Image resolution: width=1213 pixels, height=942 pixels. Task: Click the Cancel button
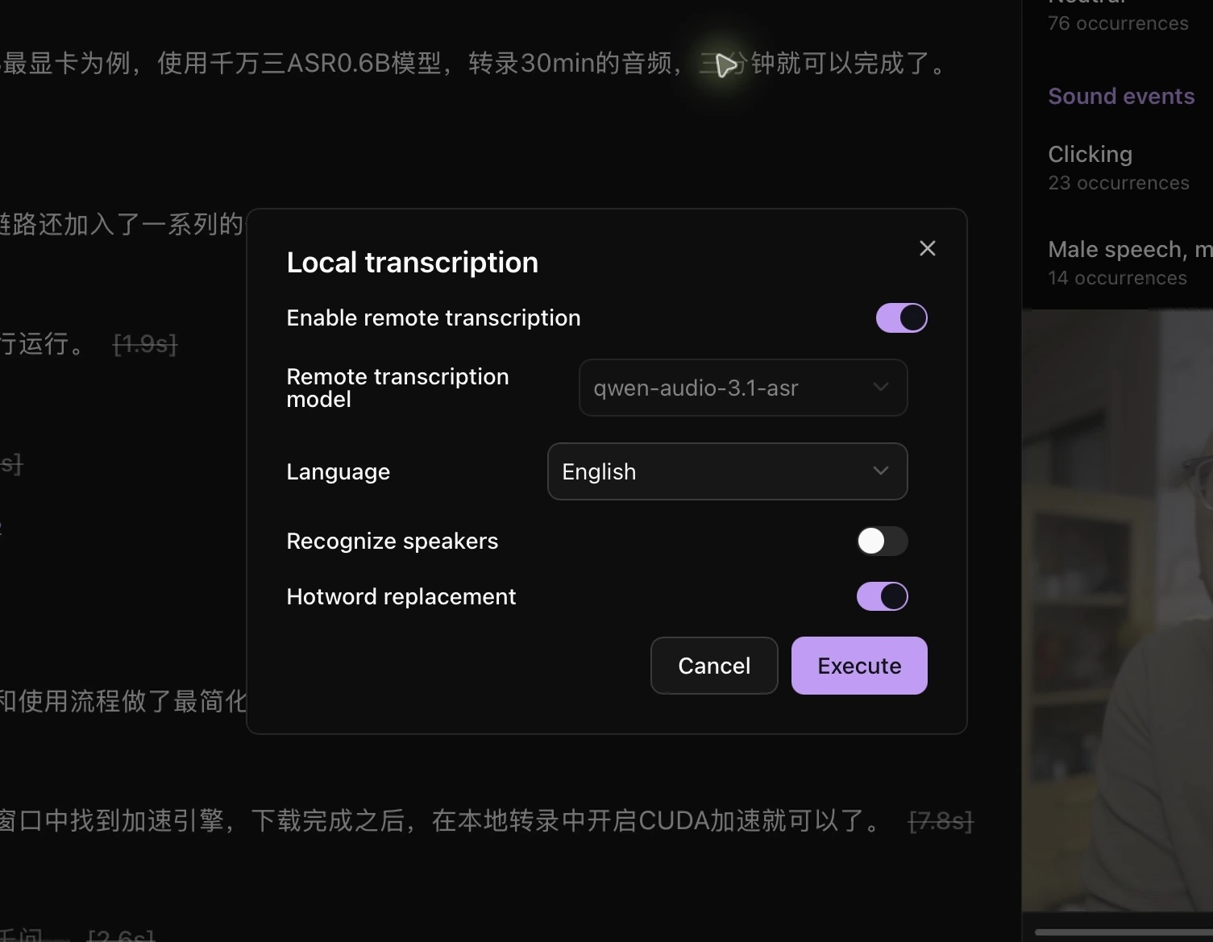[x=714, y=666]
